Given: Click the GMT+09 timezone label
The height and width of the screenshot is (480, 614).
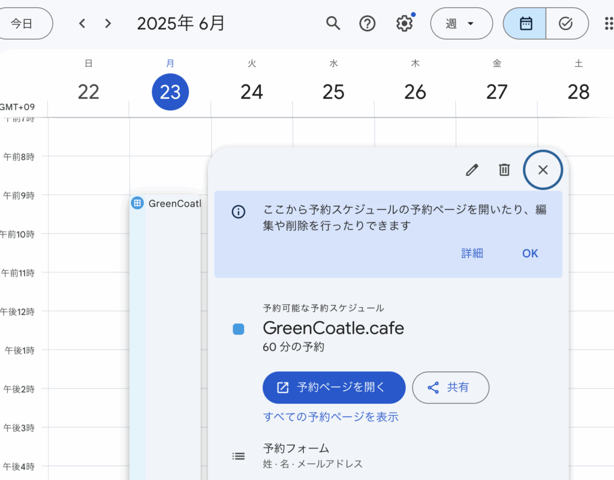Looking at the screenshot, I should click(17, 107).
